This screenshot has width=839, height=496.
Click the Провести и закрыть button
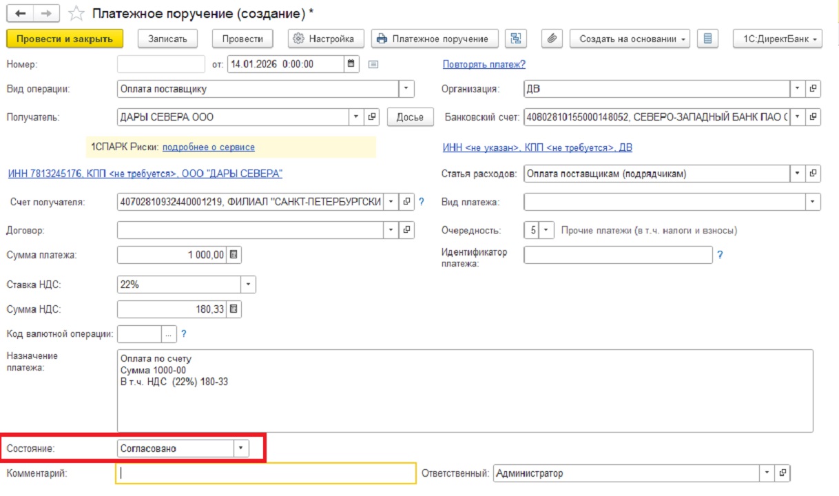65,39
